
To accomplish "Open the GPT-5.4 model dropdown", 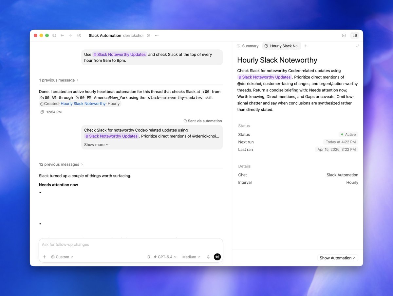I will [x=165, y=257].
